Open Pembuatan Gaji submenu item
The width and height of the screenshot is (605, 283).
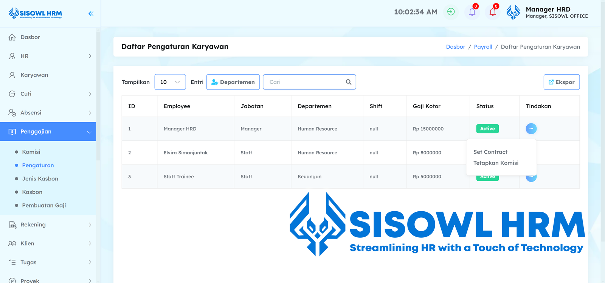pos(44,205)
